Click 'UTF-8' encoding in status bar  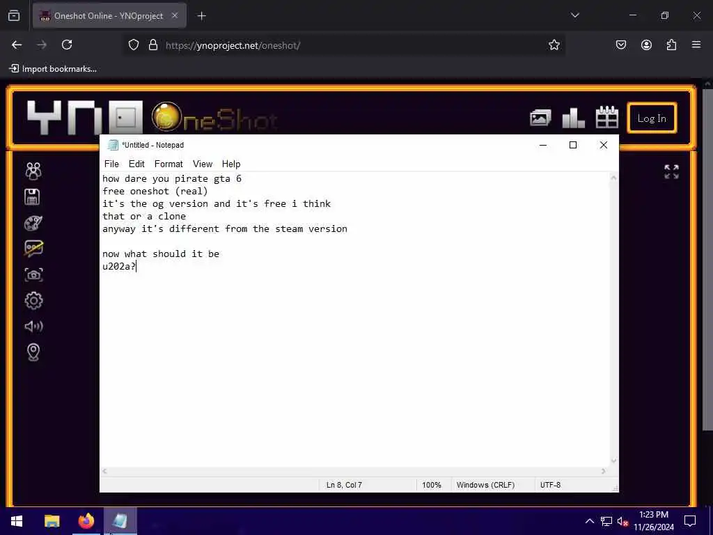pos(550,485)
